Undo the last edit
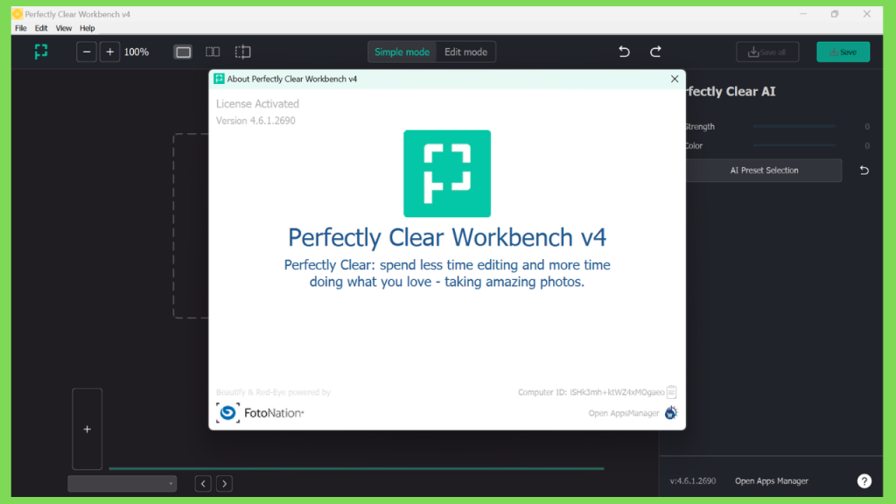896x504 pixels. 624,52
